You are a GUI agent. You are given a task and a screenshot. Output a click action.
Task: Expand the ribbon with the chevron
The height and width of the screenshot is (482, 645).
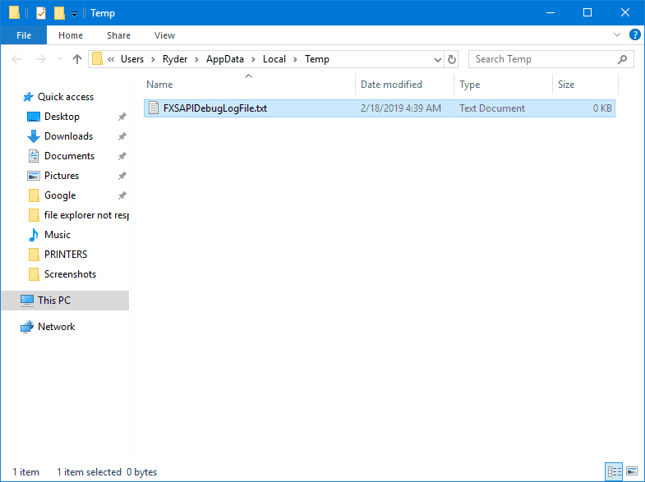pos(617,35)
